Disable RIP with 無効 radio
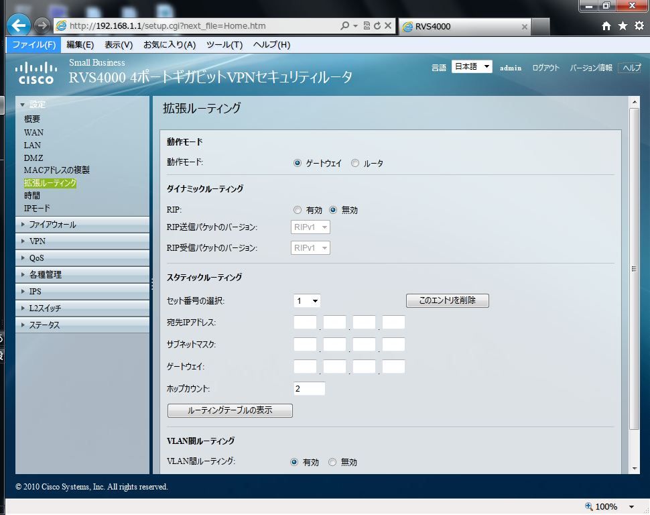This screenshot has width=650, height=515. 333,210
